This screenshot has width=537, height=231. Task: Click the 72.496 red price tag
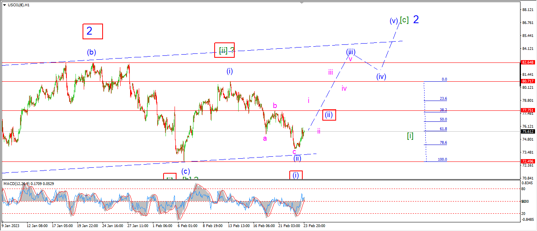coord(527,161)
